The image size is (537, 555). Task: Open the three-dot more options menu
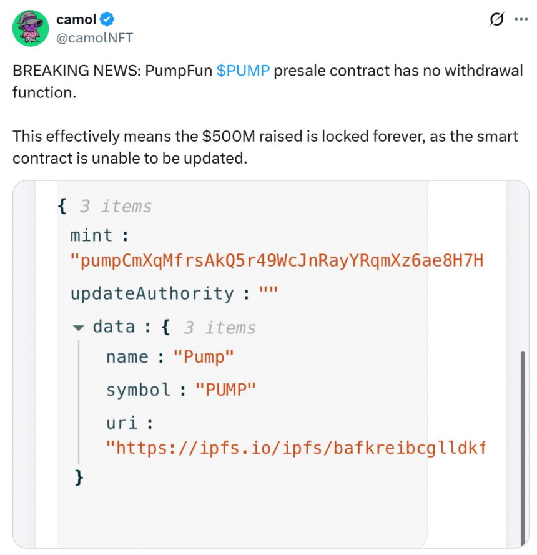pos(520,19)
